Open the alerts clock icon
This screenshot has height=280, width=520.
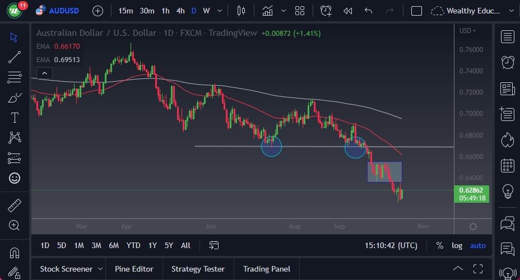coord(508,62)
